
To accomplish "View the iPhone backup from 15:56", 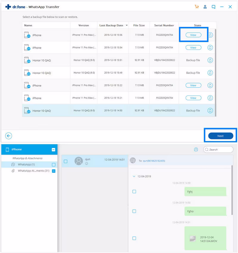I will point(193,35).
